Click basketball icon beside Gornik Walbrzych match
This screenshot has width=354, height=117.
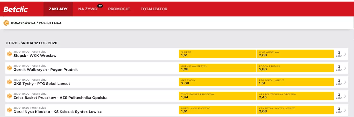click(x=9, y=68)
